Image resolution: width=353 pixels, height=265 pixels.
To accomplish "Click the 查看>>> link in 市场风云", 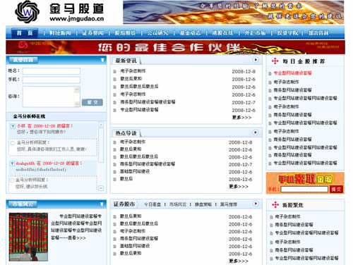I will pos(77,238).
